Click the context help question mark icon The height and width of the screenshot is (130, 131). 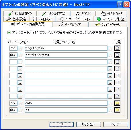[120, 5]
